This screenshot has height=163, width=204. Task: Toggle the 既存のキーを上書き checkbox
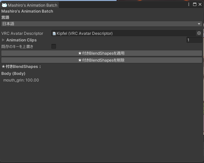coord(54,47)
